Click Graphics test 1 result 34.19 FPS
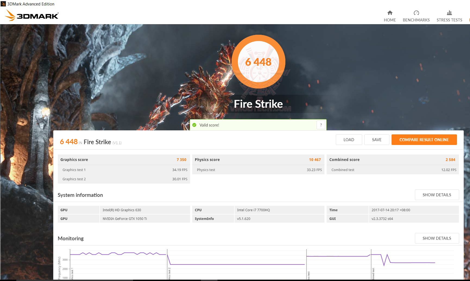This screenshot has width=470, height=281. pos(180,170)
